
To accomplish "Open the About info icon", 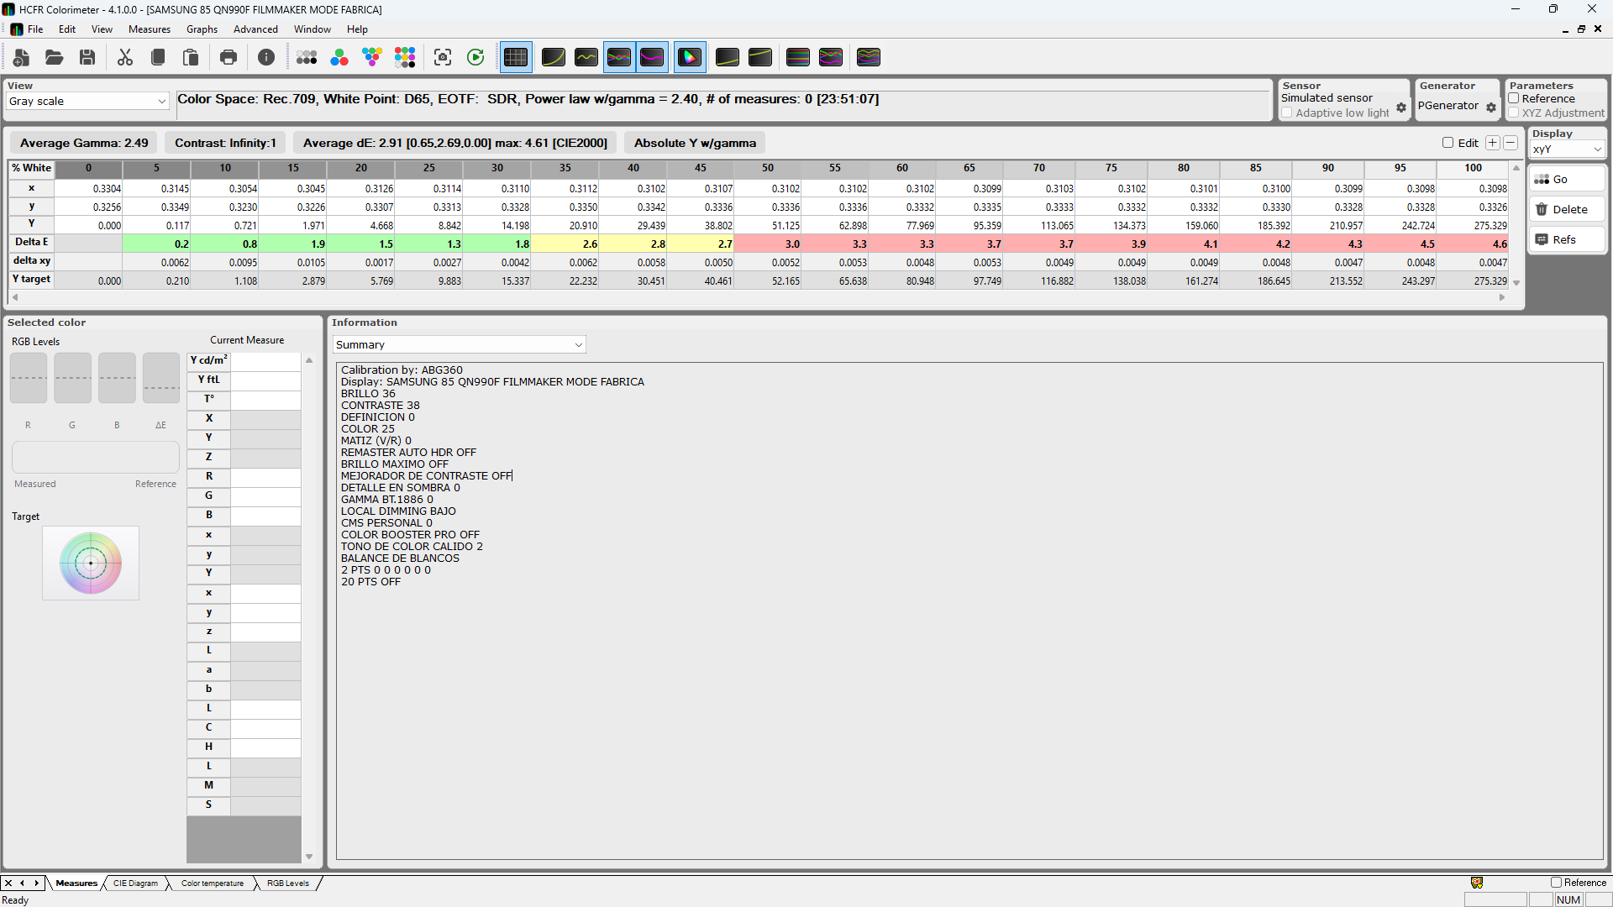I will pos(266,57).
